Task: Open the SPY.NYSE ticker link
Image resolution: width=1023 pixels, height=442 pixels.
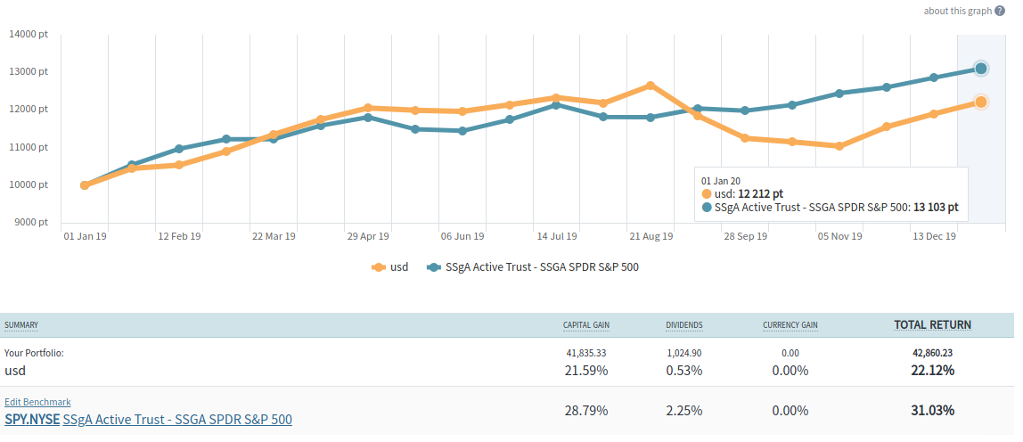Action: click(x=32, y=419)
